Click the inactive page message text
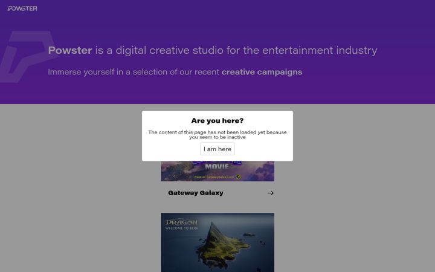Image resolution: width=435 pixels, height=272 pixels. tap(217, 135)
